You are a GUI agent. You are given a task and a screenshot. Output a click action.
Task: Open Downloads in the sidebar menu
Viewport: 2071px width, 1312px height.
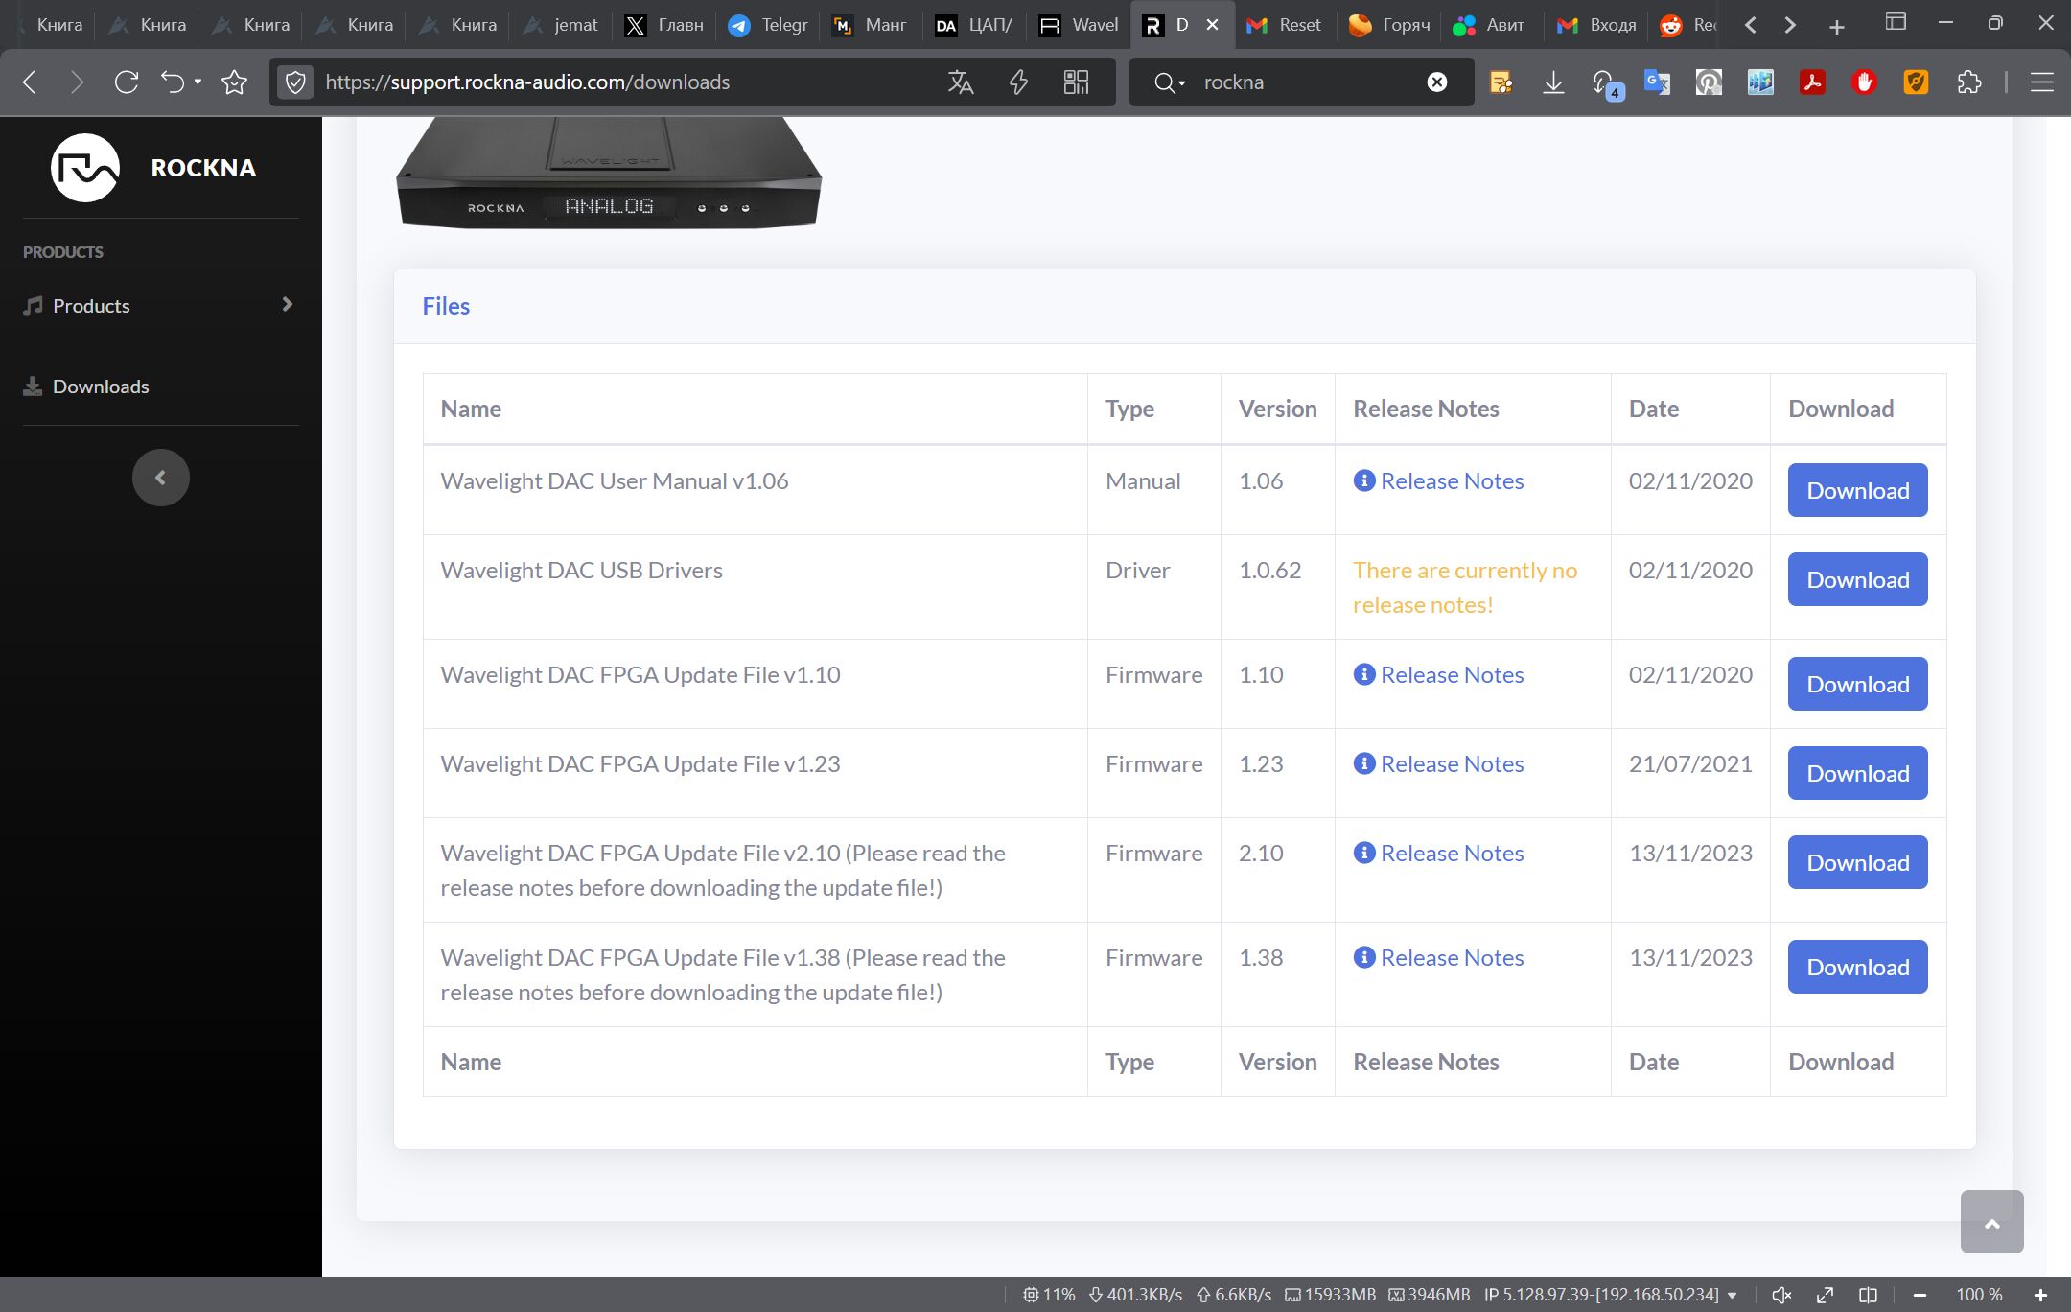click(x=101, y=387)
